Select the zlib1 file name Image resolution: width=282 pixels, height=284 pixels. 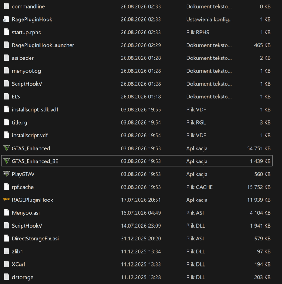tap(17, 251)
